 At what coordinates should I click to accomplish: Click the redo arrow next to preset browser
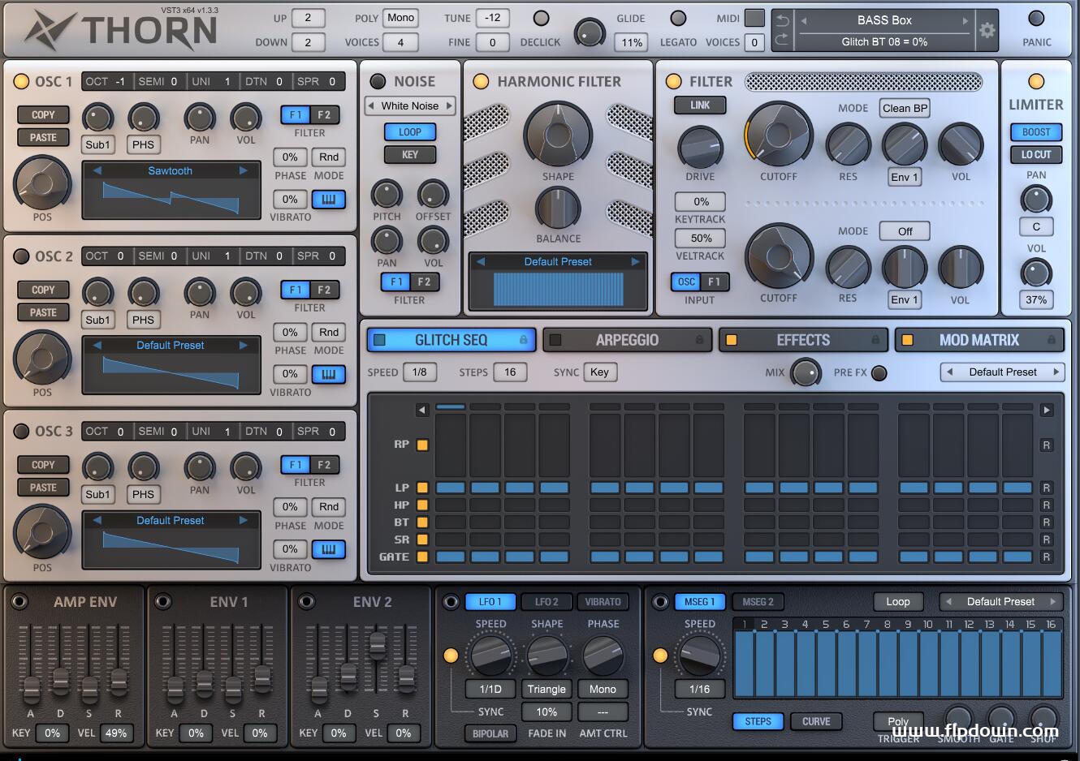tap(782, 41)
